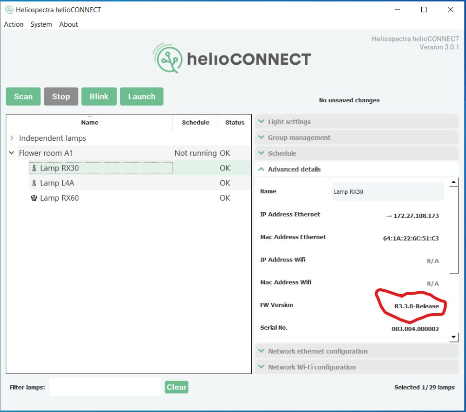Maximize the helioCONNECT window
Screen dimensions: 466x412
(x=424, y=10)
